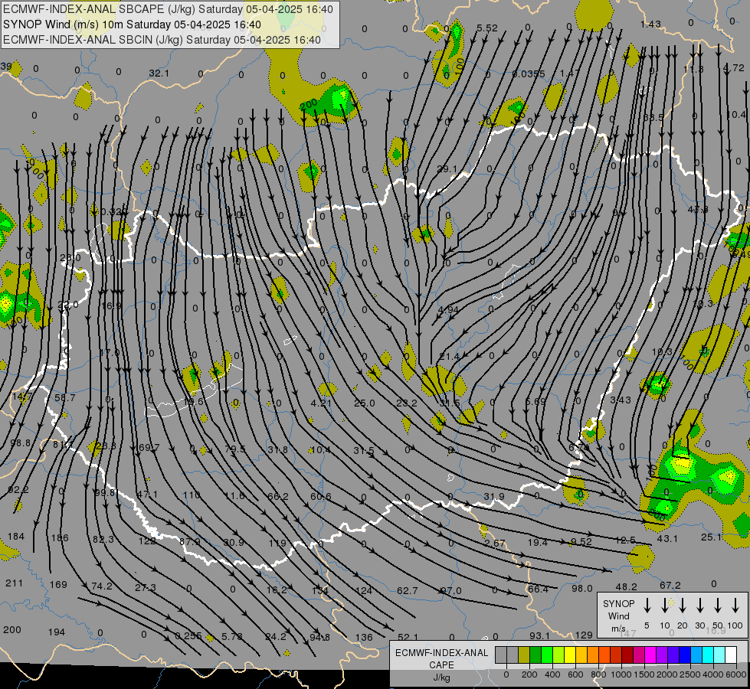Click the map value '30.9'

tap(234, 542)
